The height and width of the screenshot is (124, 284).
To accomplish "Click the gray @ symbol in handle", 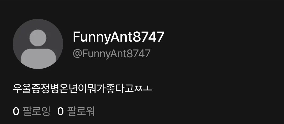I will [77, 54].
